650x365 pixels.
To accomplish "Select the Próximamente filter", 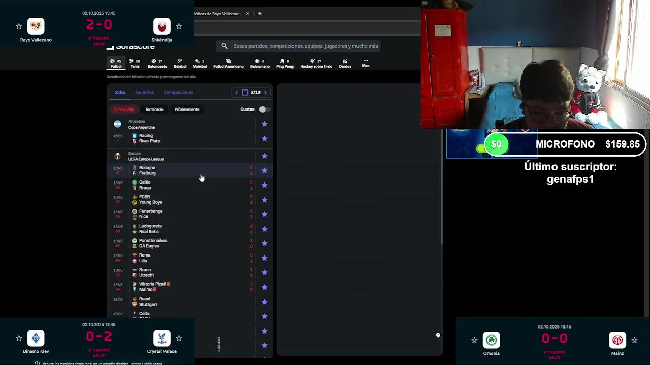I will 187,109.
